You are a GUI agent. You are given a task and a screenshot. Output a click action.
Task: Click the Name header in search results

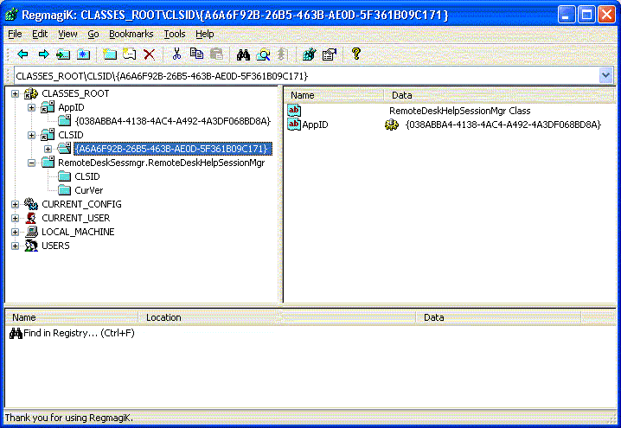(x=72, y=317)
